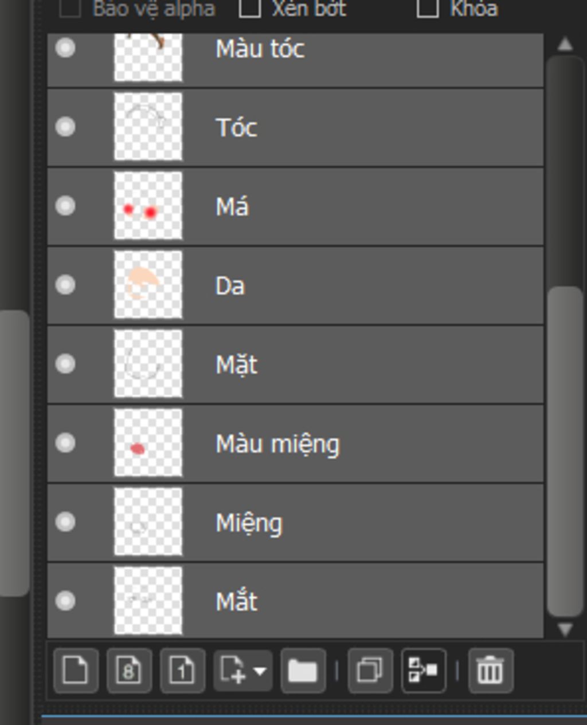Check the Khóa lock checkbox
Image resolution: width=587 pixels, height=725 pixels.
428,9
